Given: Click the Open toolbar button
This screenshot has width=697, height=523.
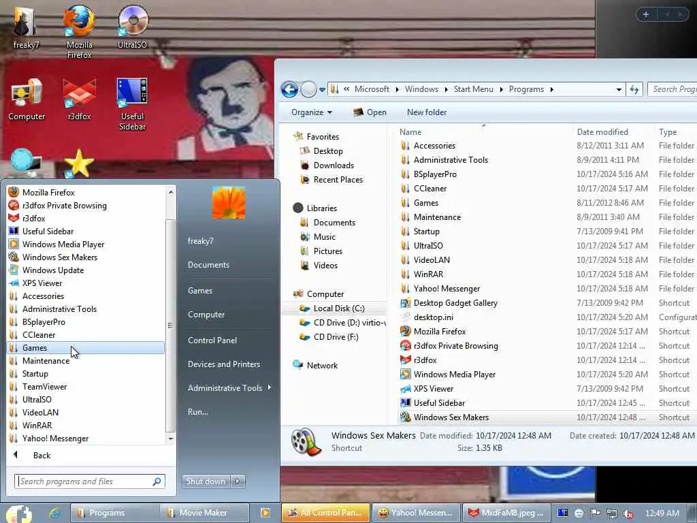Looking at the screenshot, I should pyautogui.click(x=370, y=112).
